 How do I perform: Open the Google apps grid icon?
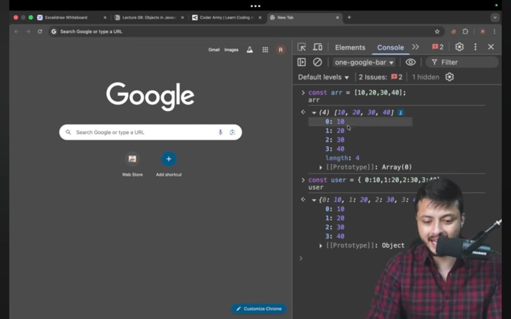[265, 50]
